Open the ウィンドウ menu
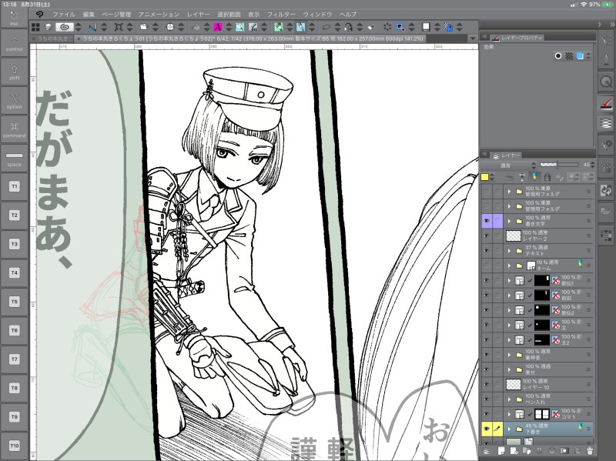The width and height of the screenshot is (616, 461). [x=317, y=15]
